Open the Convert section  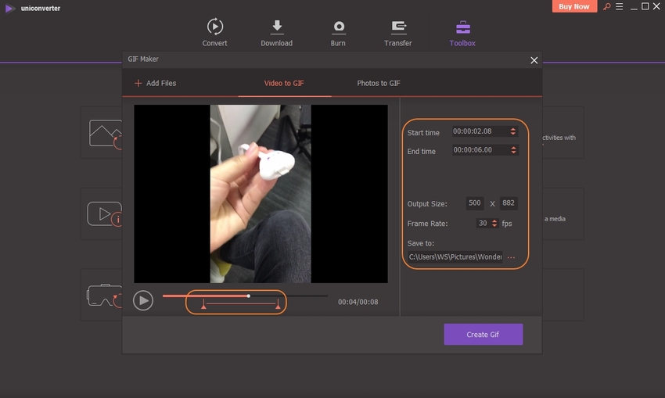(214, 32)
